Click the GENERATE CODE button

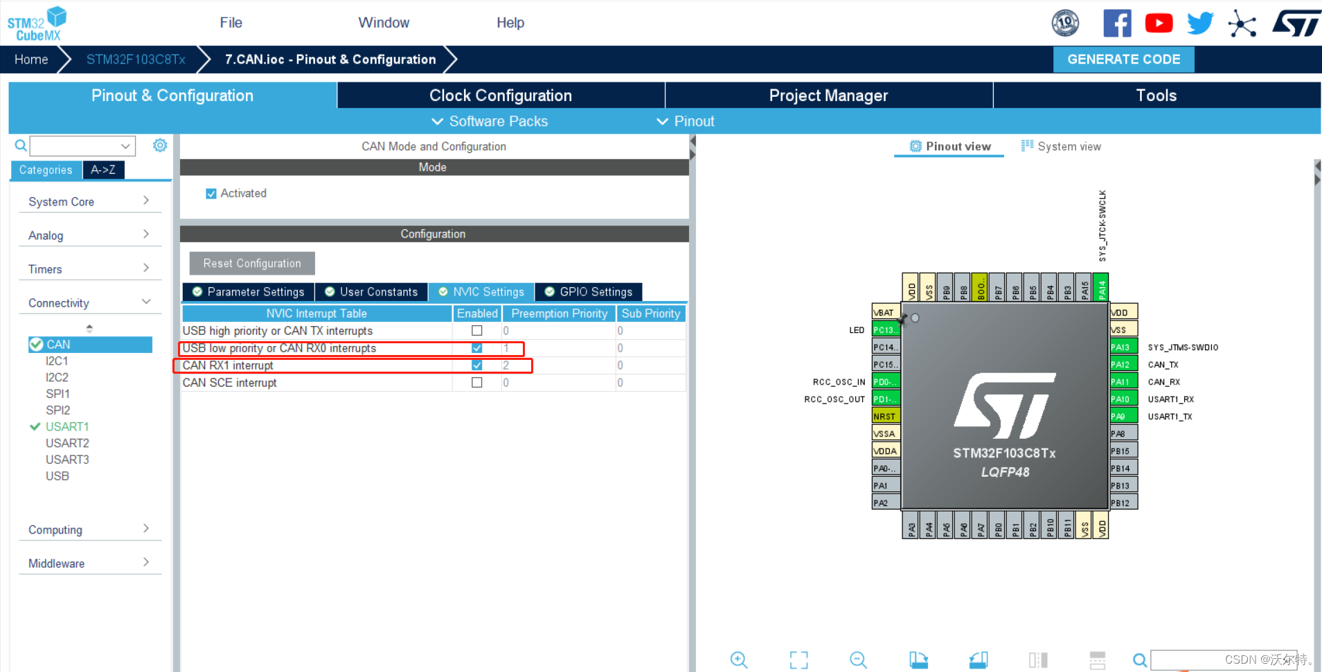1124,60
